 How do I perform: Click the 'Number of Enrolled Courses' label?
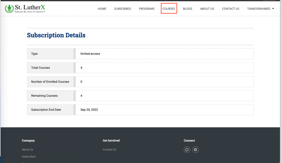pyautogui.click(x=50, y=81)
